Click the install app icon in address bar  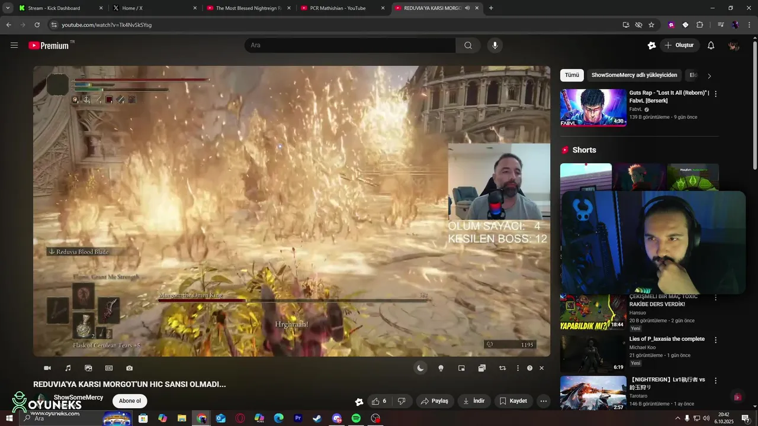[626, 25]
